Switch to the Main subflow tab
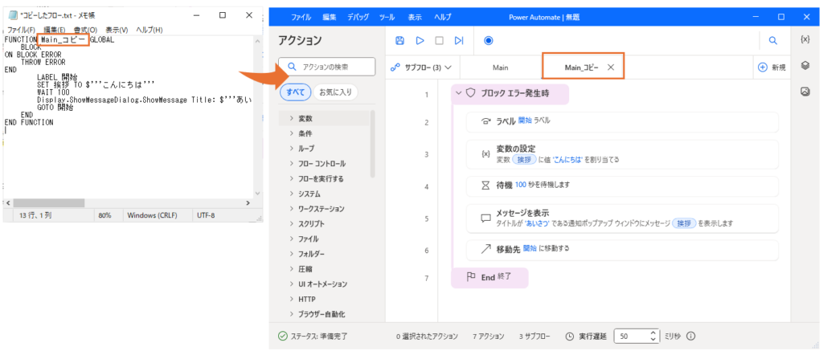 (500, 67)
